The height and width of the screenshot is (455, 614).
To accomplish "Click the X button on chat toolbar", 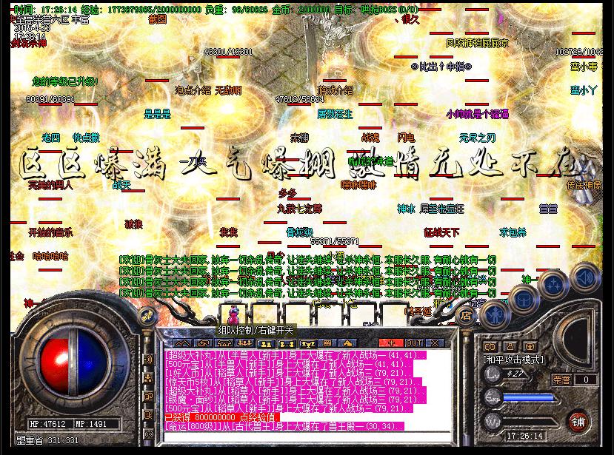I will pos(435,343).
